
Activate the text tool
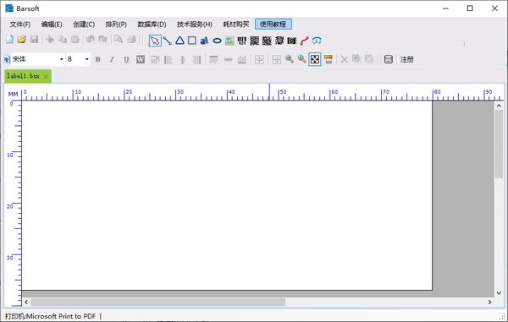pyautogui.click(x=204, y=41)
